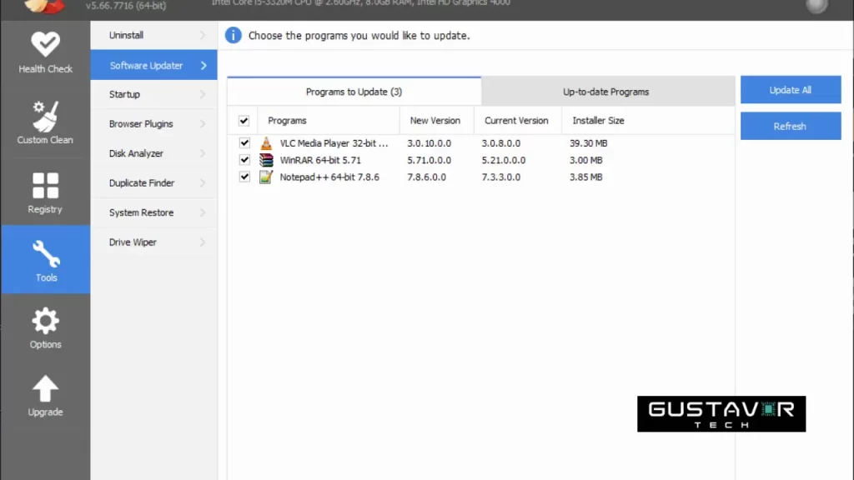Click new version 7.8.6.0.0 cell

coord(426,177)
